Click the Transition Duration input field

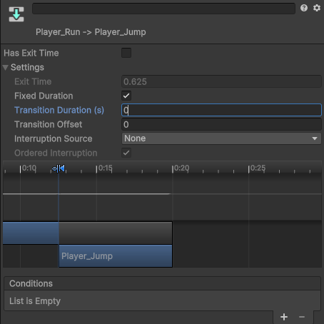coord(221,110)
